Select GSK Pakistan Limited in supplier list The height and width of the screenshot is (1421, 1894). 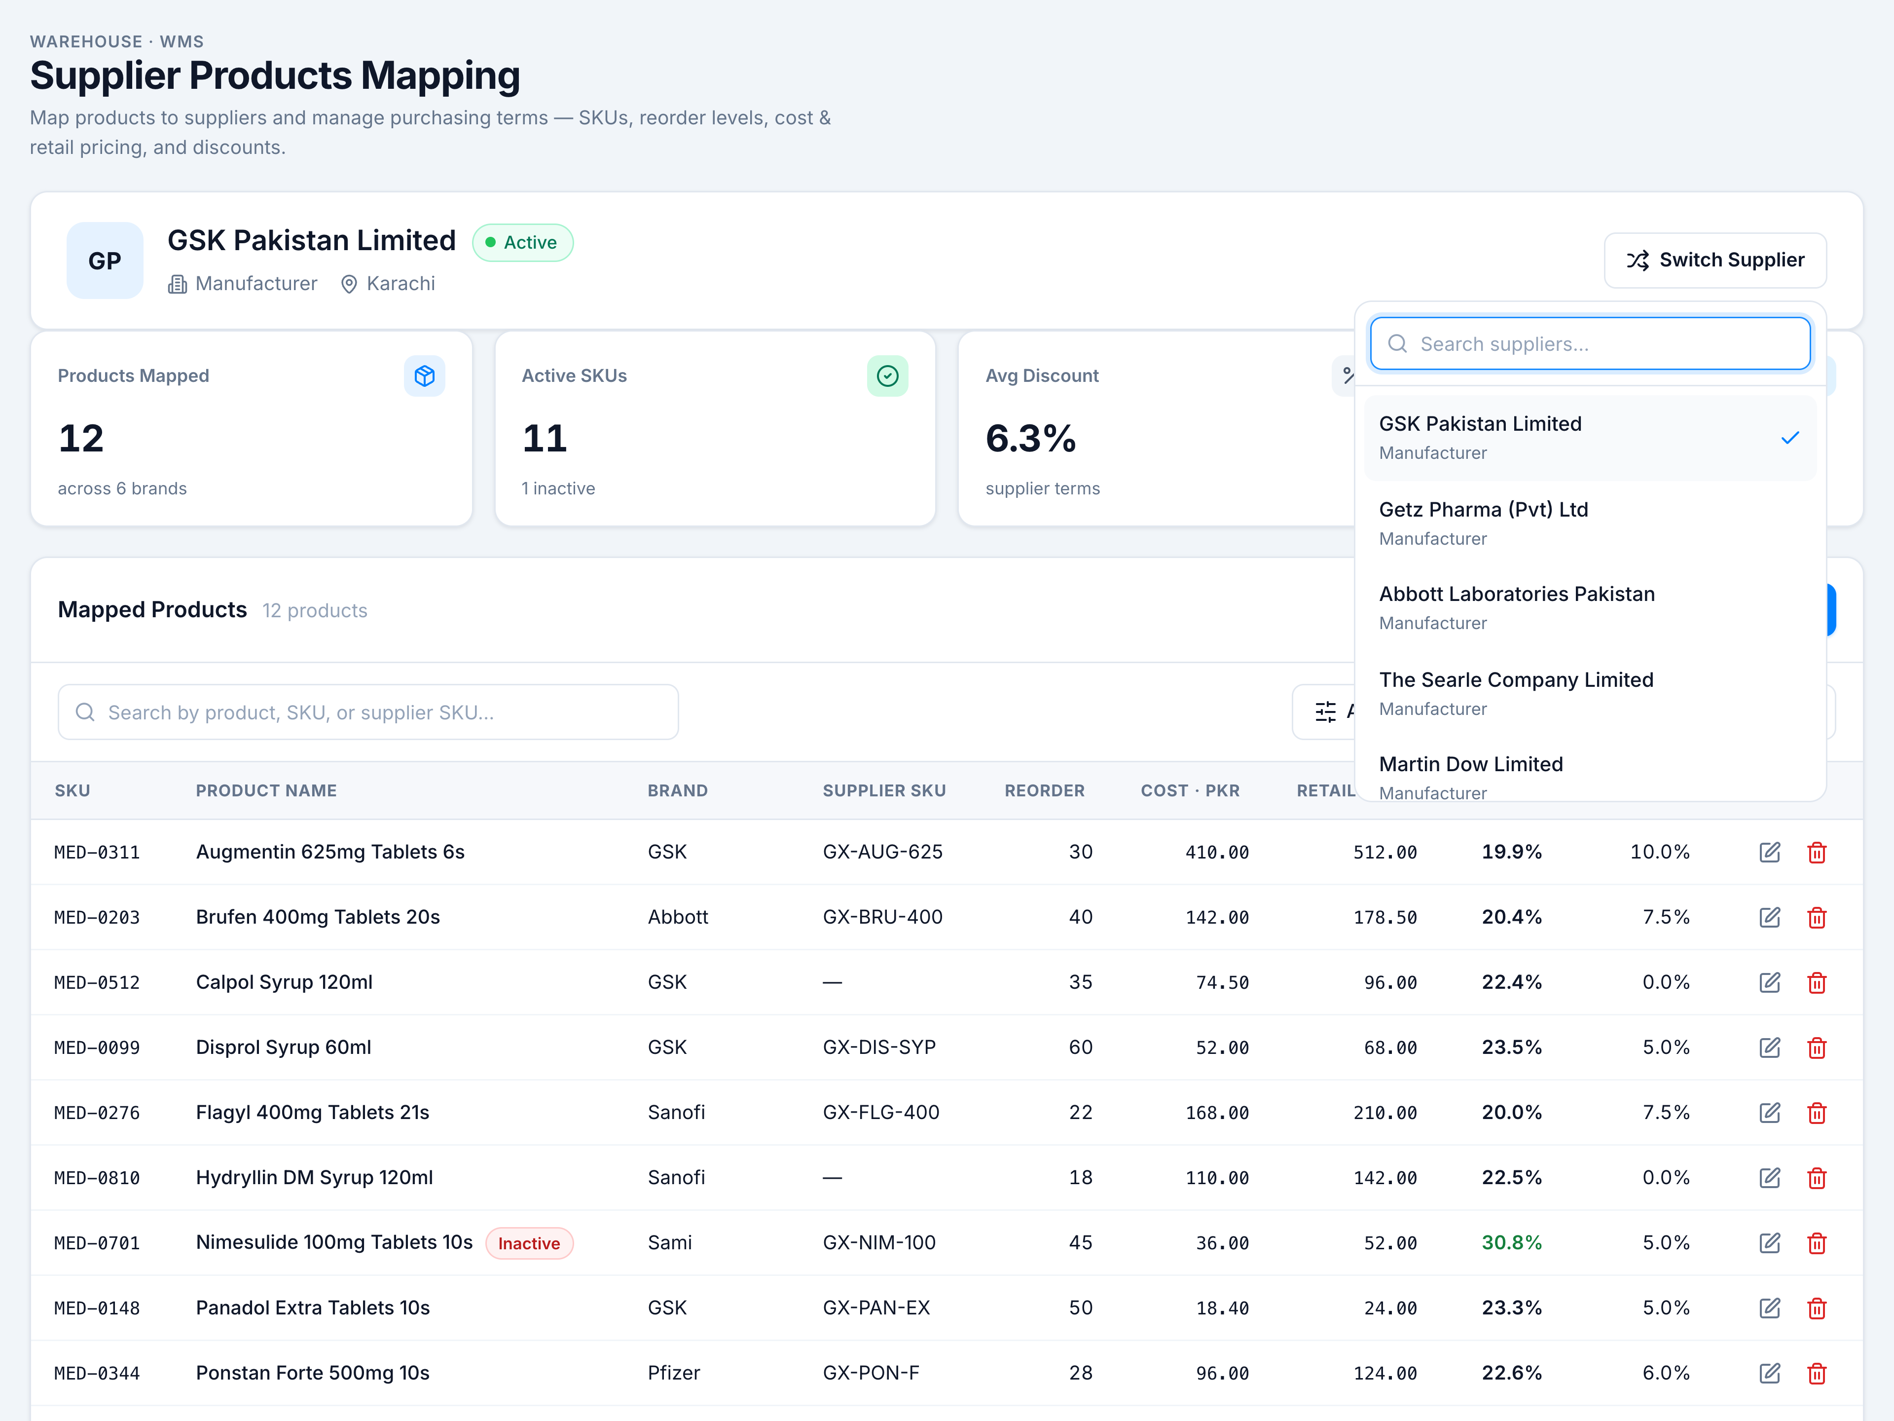click(1590, 438)
